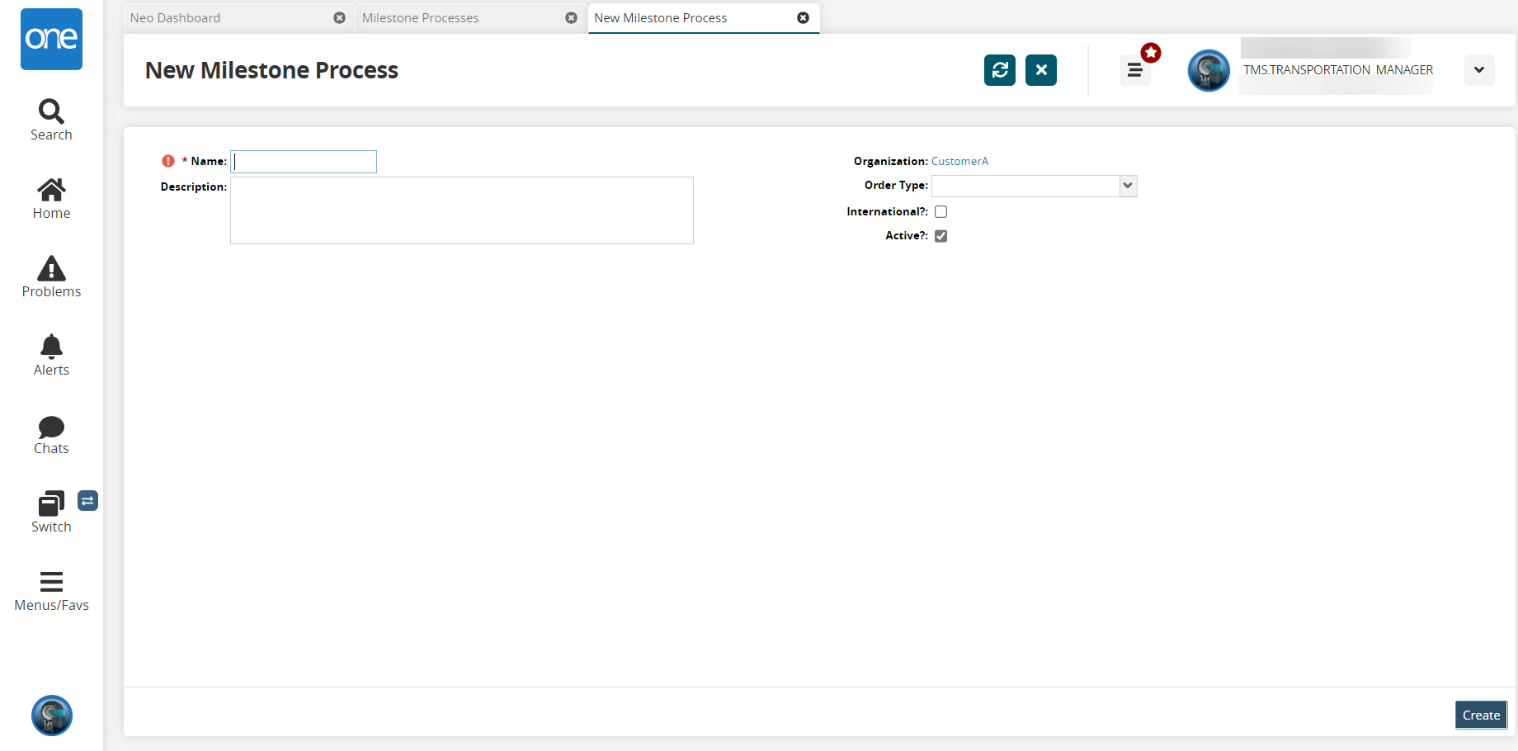
Task: Open the Order Type dropdown
Action: [x=1128, y=186]
